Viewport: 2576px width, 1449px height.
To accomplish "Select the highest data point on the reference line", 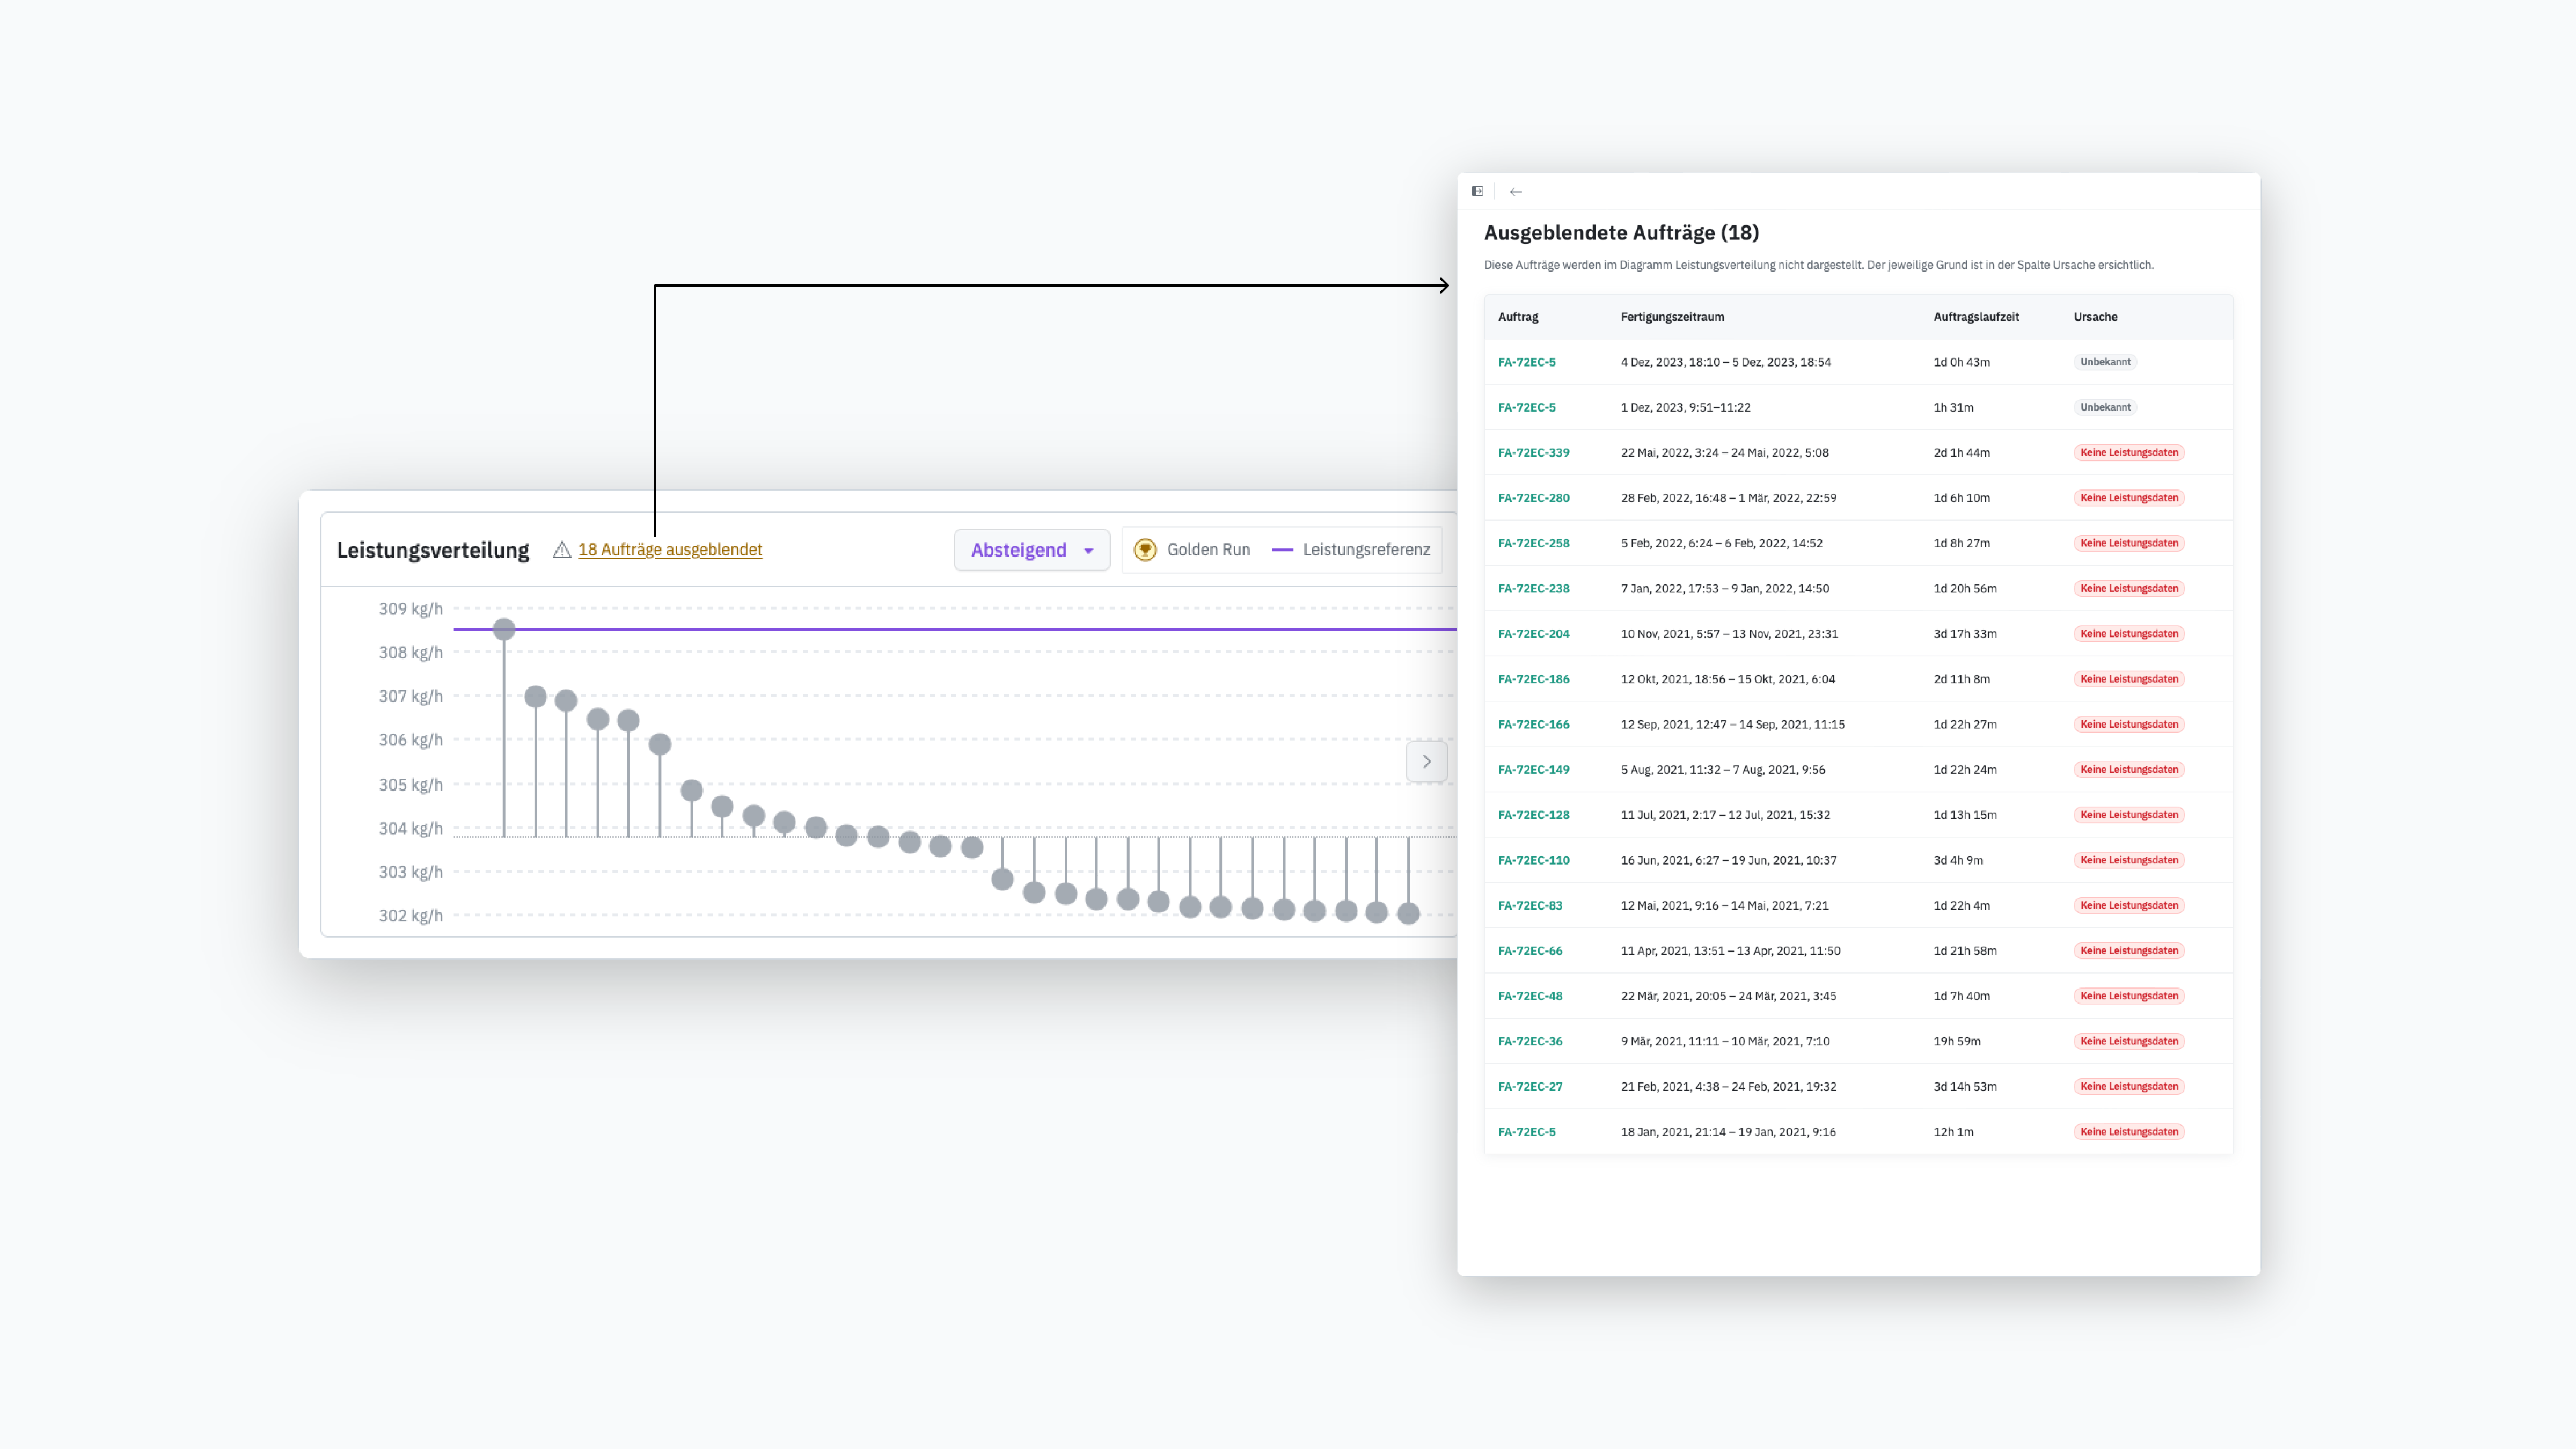I will pyautogui.click(x=504, y=629).
